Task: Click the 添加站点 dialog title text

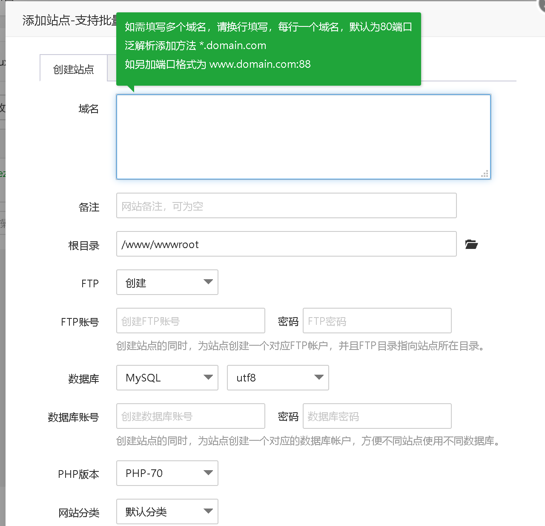Action: (x=70, y=20)
